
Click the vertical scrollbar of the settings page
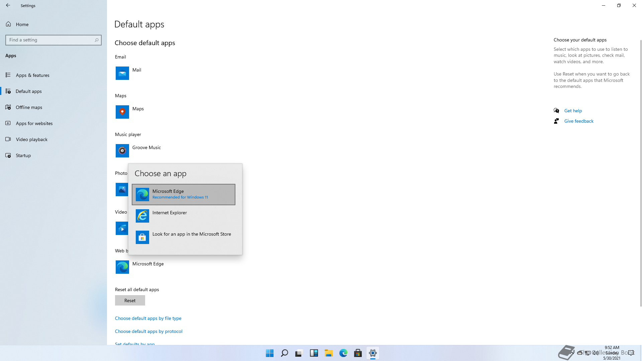click(641, 173)
